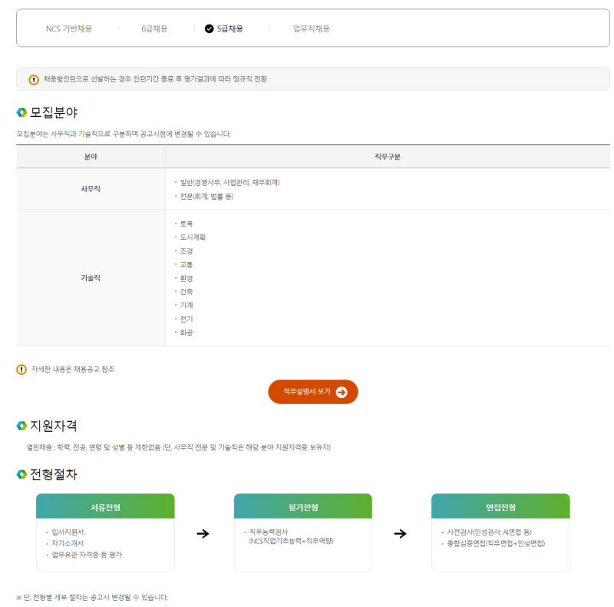Click the hexagon icon beside 모집분야 heading
Screen dimensions: 614x607
pos(21,112)
